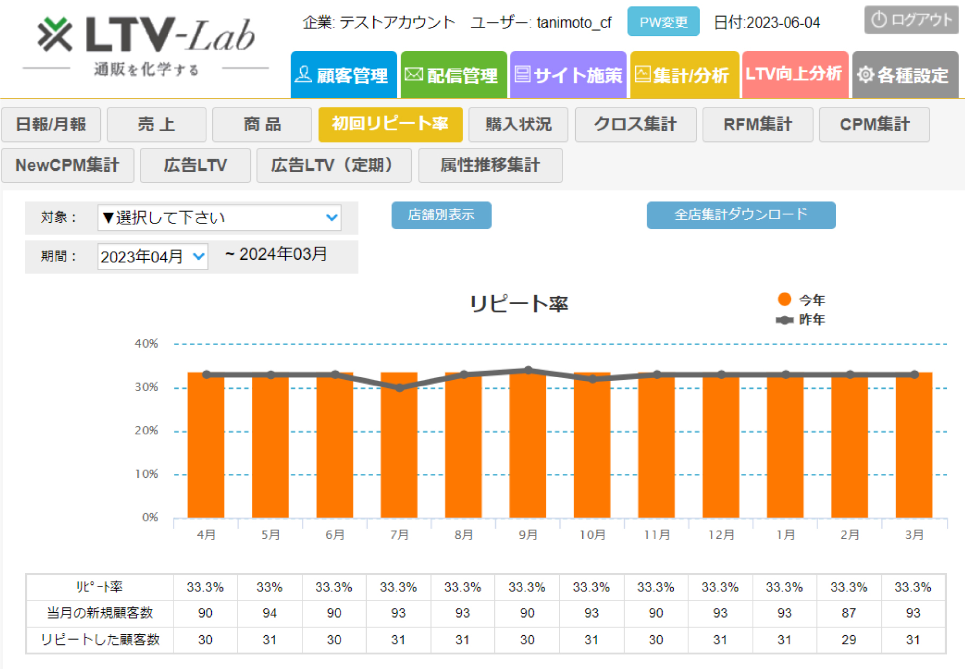Click the 店舗別表示 button
The width and height of the screenshot is (965, 669).
pos(441,215)
